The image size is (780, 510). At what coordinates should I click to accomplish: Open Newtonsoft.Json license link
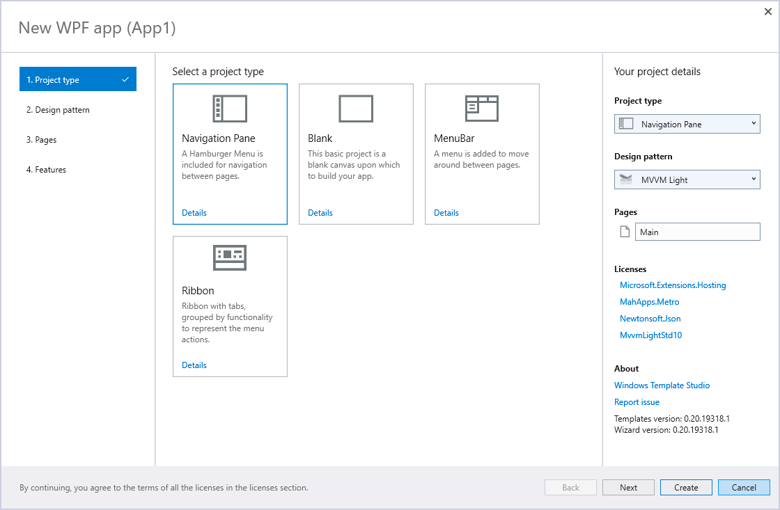[x=650, y=319]
